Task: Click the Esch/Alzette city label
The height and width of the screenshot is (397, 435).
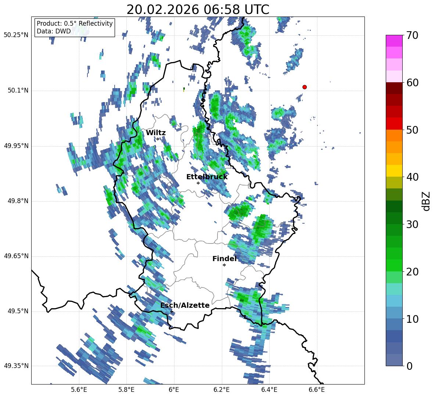Action: 185,306
